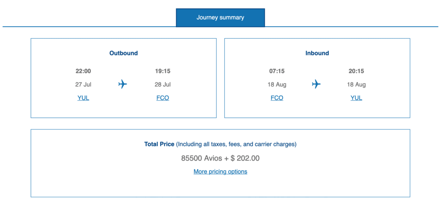Click the 07:15 inbound departure time
The image size is (440, 203).
(277, 71)
